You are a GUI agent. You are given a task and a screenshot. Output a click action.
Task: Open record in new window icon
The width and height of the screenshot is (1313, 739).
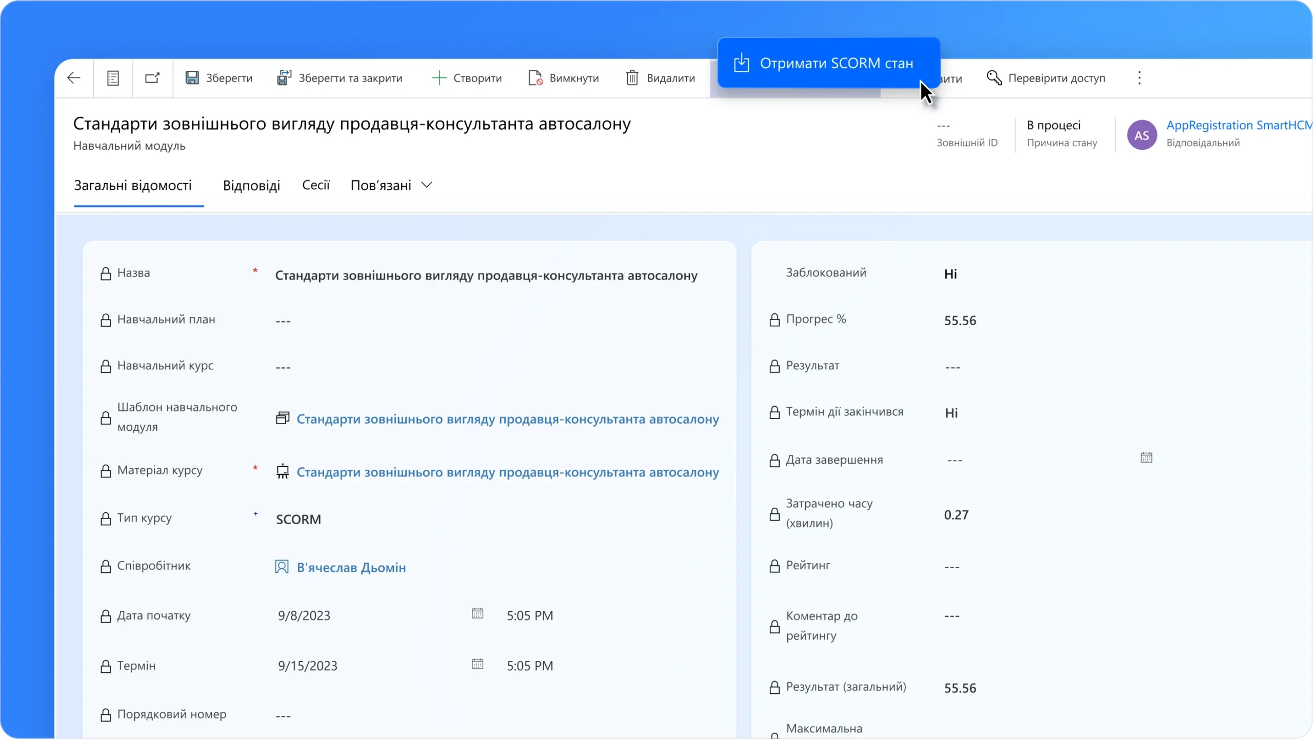pos(152,78)
